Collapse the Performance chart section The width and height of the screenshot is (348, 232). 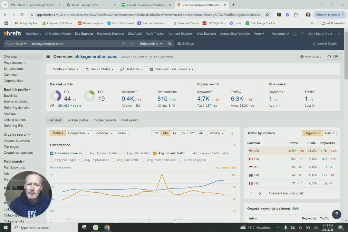[234, 145]
